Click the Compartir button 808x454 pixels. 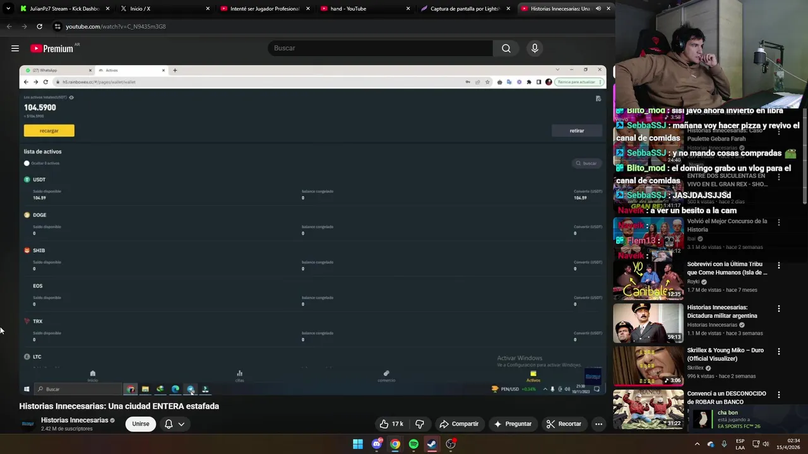coord(459,424)
